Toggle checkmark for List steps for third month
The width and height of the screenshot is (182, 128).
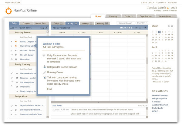[x=12, y=110]
